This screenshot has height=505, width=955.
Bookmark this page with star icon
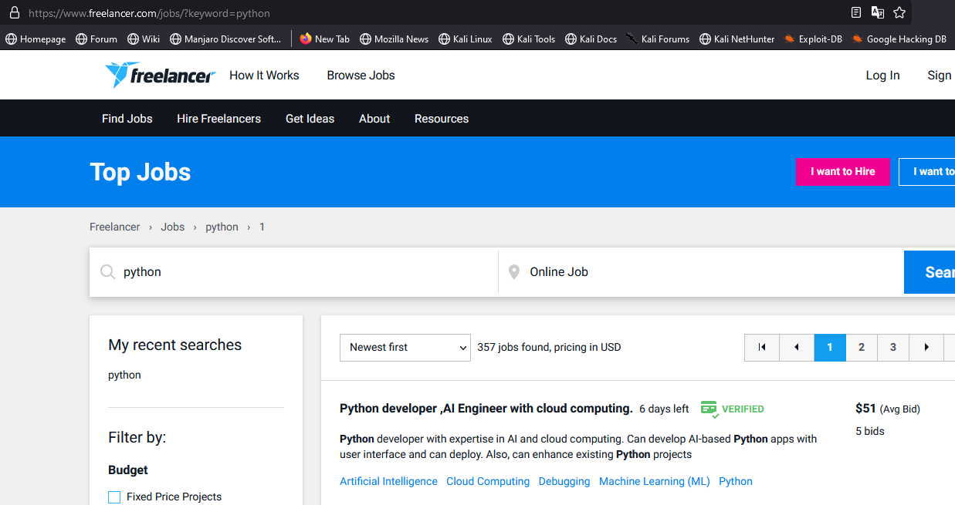[x=899, y=12]
